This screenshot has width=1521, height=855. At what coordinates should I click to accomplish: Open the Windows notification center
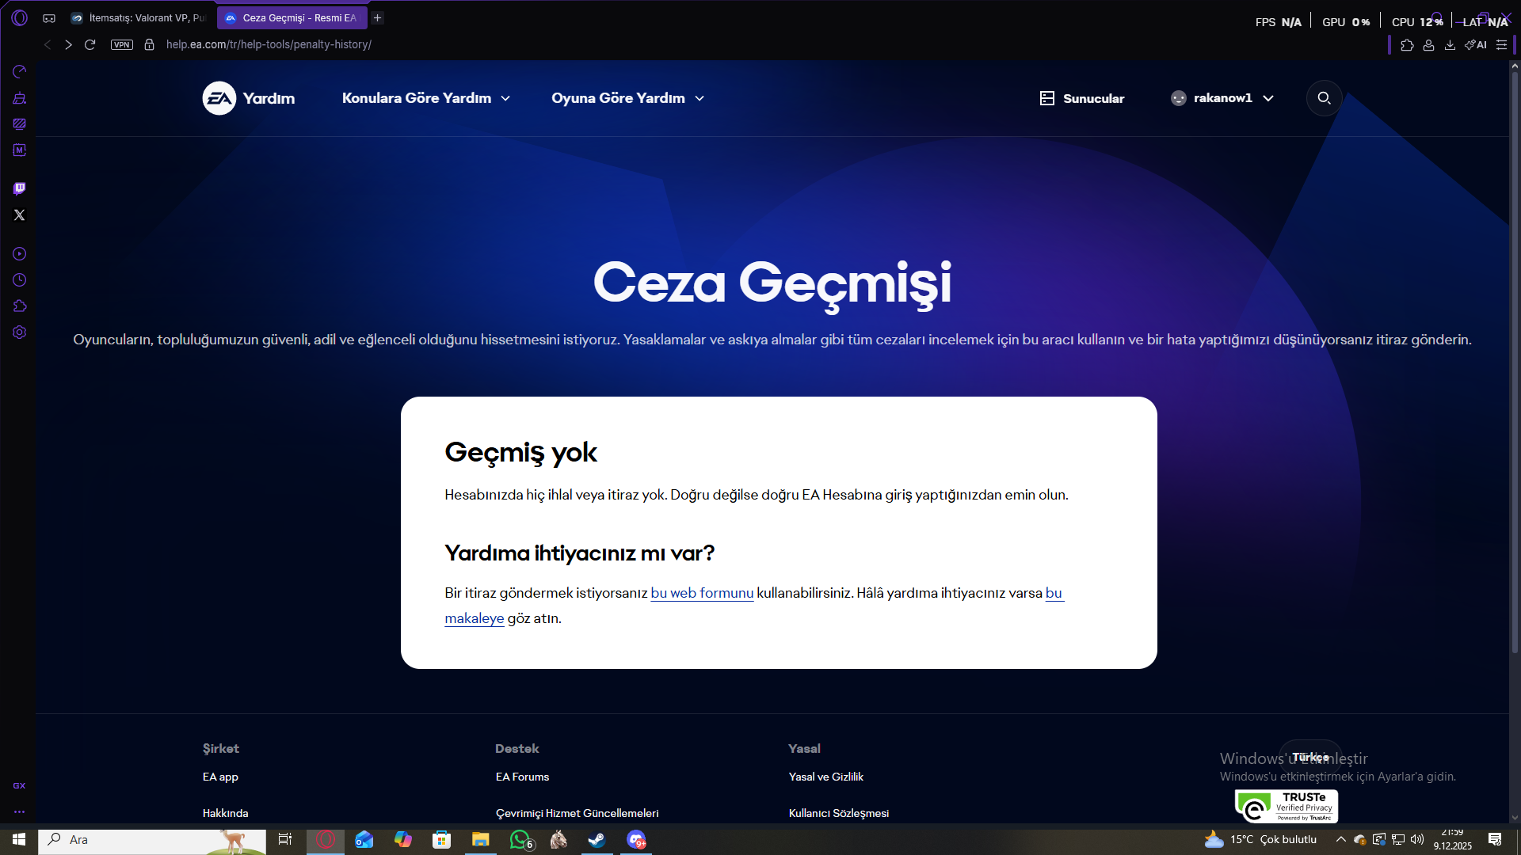[1495, 839]
